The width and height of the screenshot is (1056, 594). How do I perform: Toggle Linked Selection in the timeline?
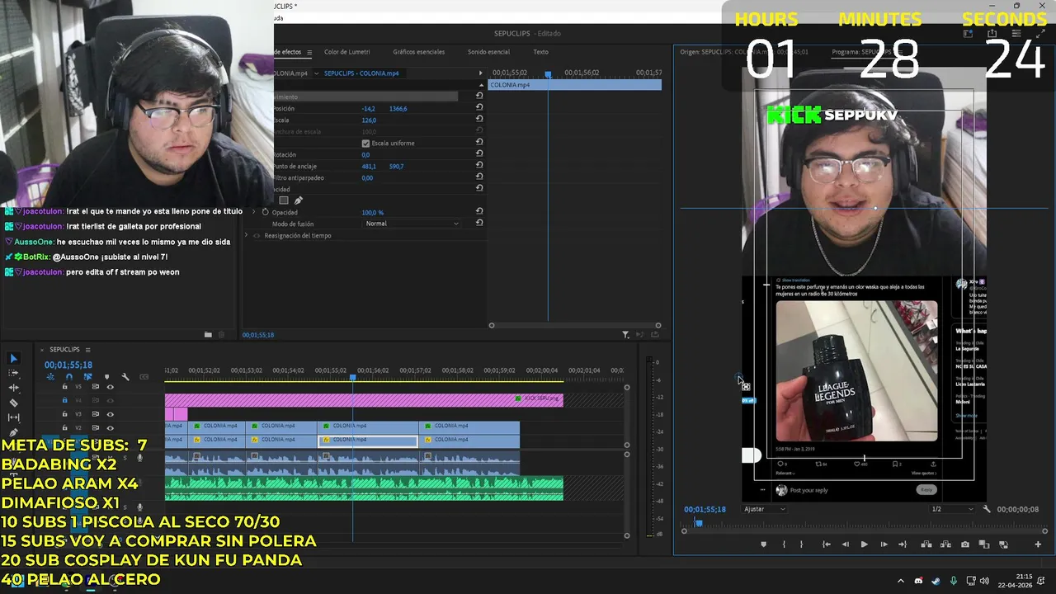click(87, 377)
